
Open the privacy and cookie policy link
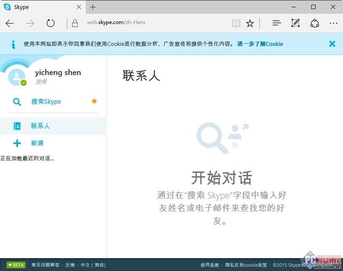tap(246, 265)
